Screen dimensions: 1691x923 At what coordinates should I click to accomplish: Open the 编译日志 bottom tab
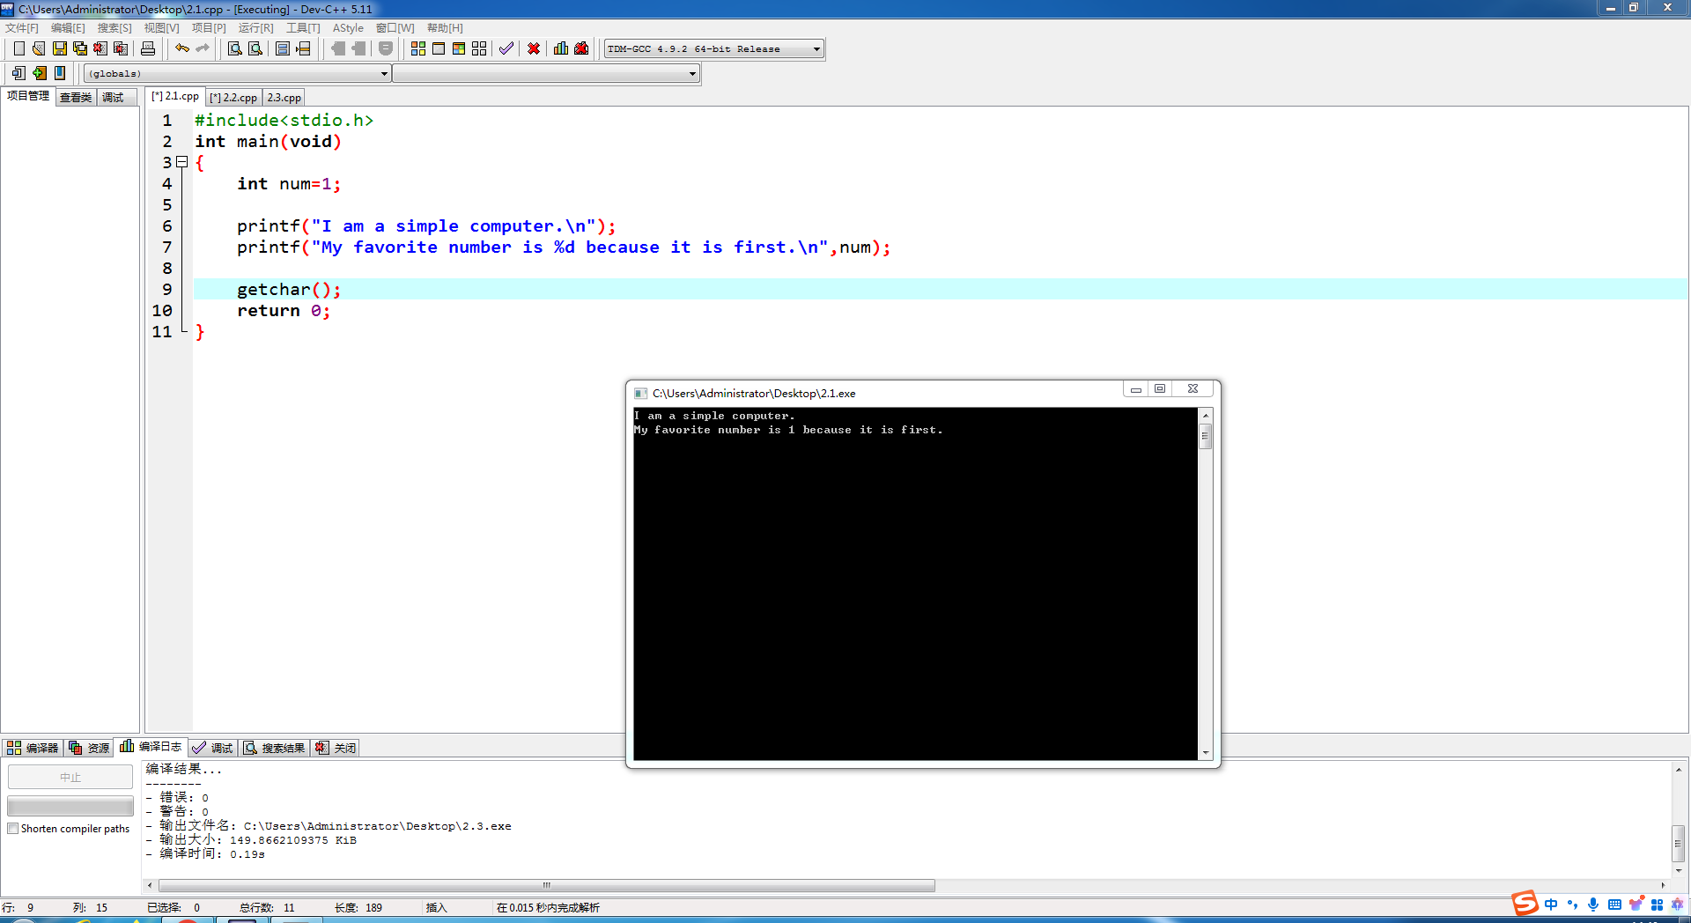[151, 747]
